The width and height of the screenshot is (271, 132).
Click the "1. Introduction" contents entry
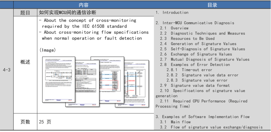tap(172, 12)
